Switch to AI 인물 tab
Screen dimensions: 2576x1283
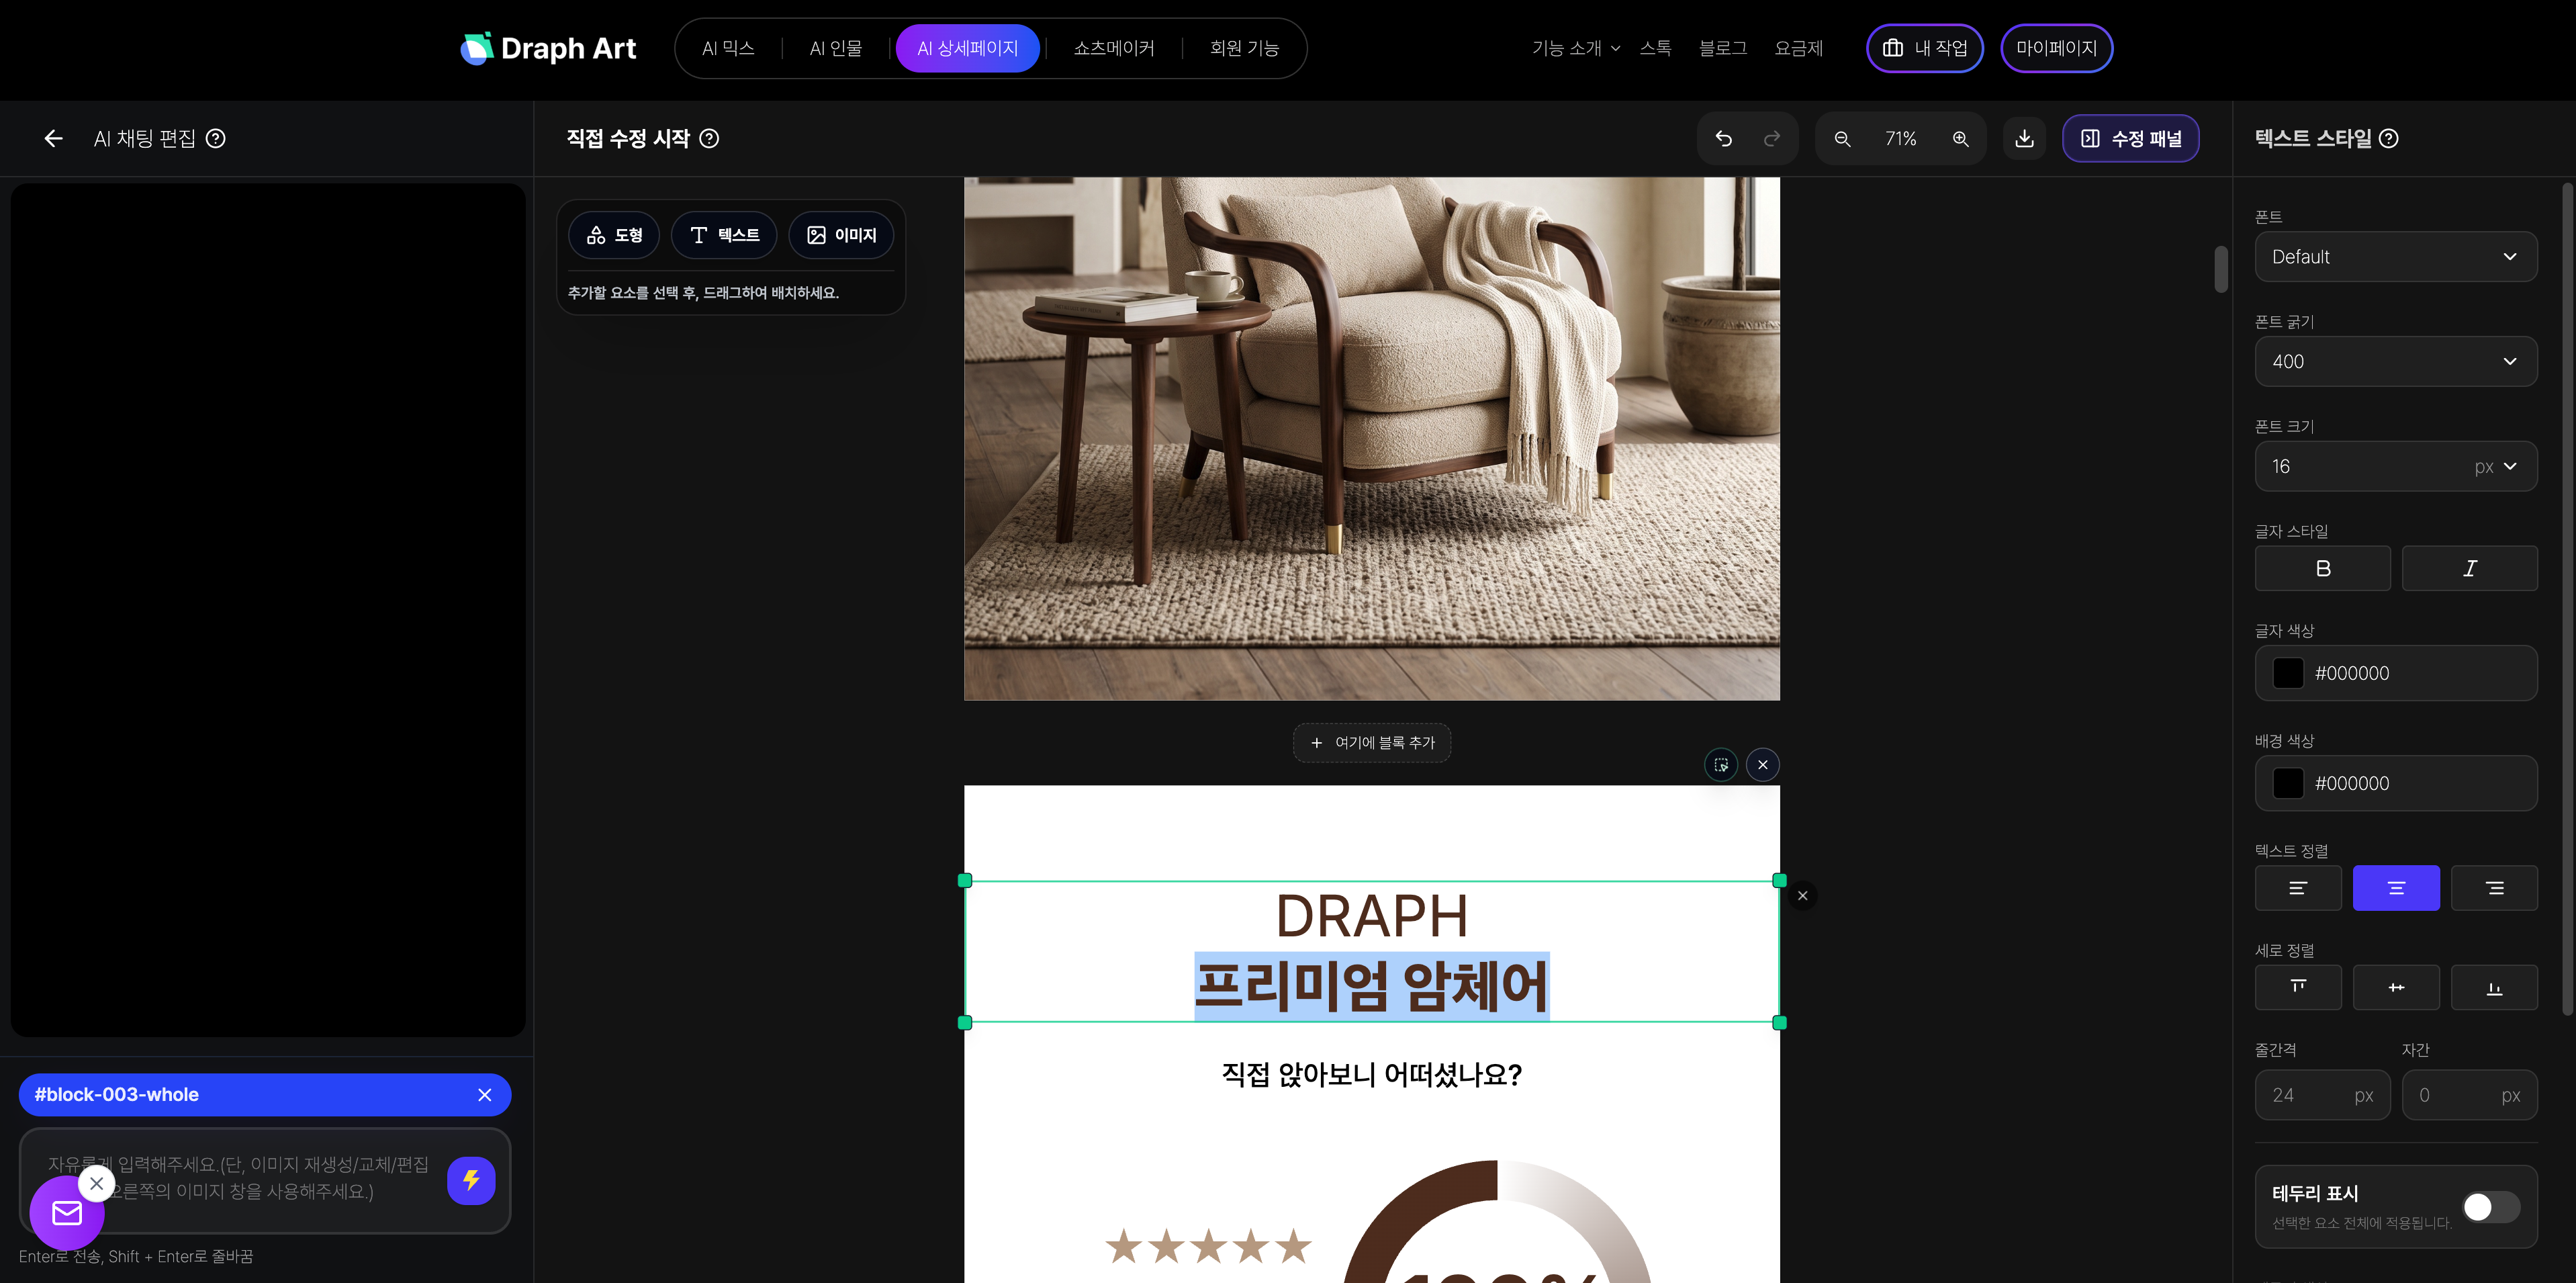836,48
